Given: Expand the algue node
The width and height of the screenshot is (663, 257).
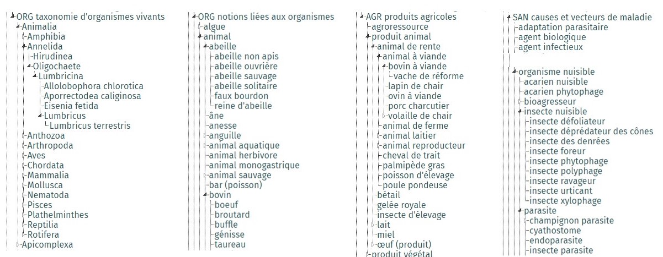Looking at the screenshot, I should (x=200, y=26).
